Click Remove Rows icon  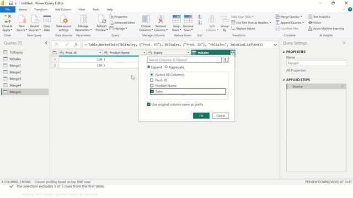tap(188, 19)
